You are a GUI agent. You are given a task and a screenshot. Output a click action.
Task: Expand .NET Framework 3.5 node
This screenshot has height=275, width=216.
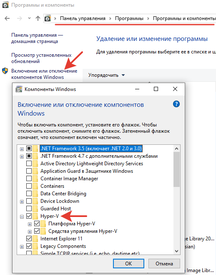[22, 149]
